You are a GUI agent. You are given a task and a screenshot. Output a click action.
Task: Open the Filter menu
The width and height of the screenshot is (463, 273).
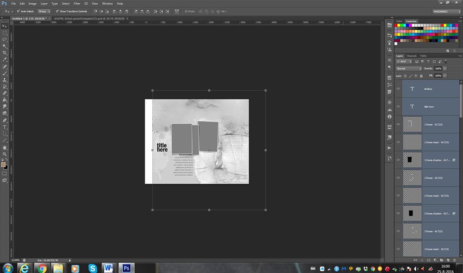pos(77,4)
